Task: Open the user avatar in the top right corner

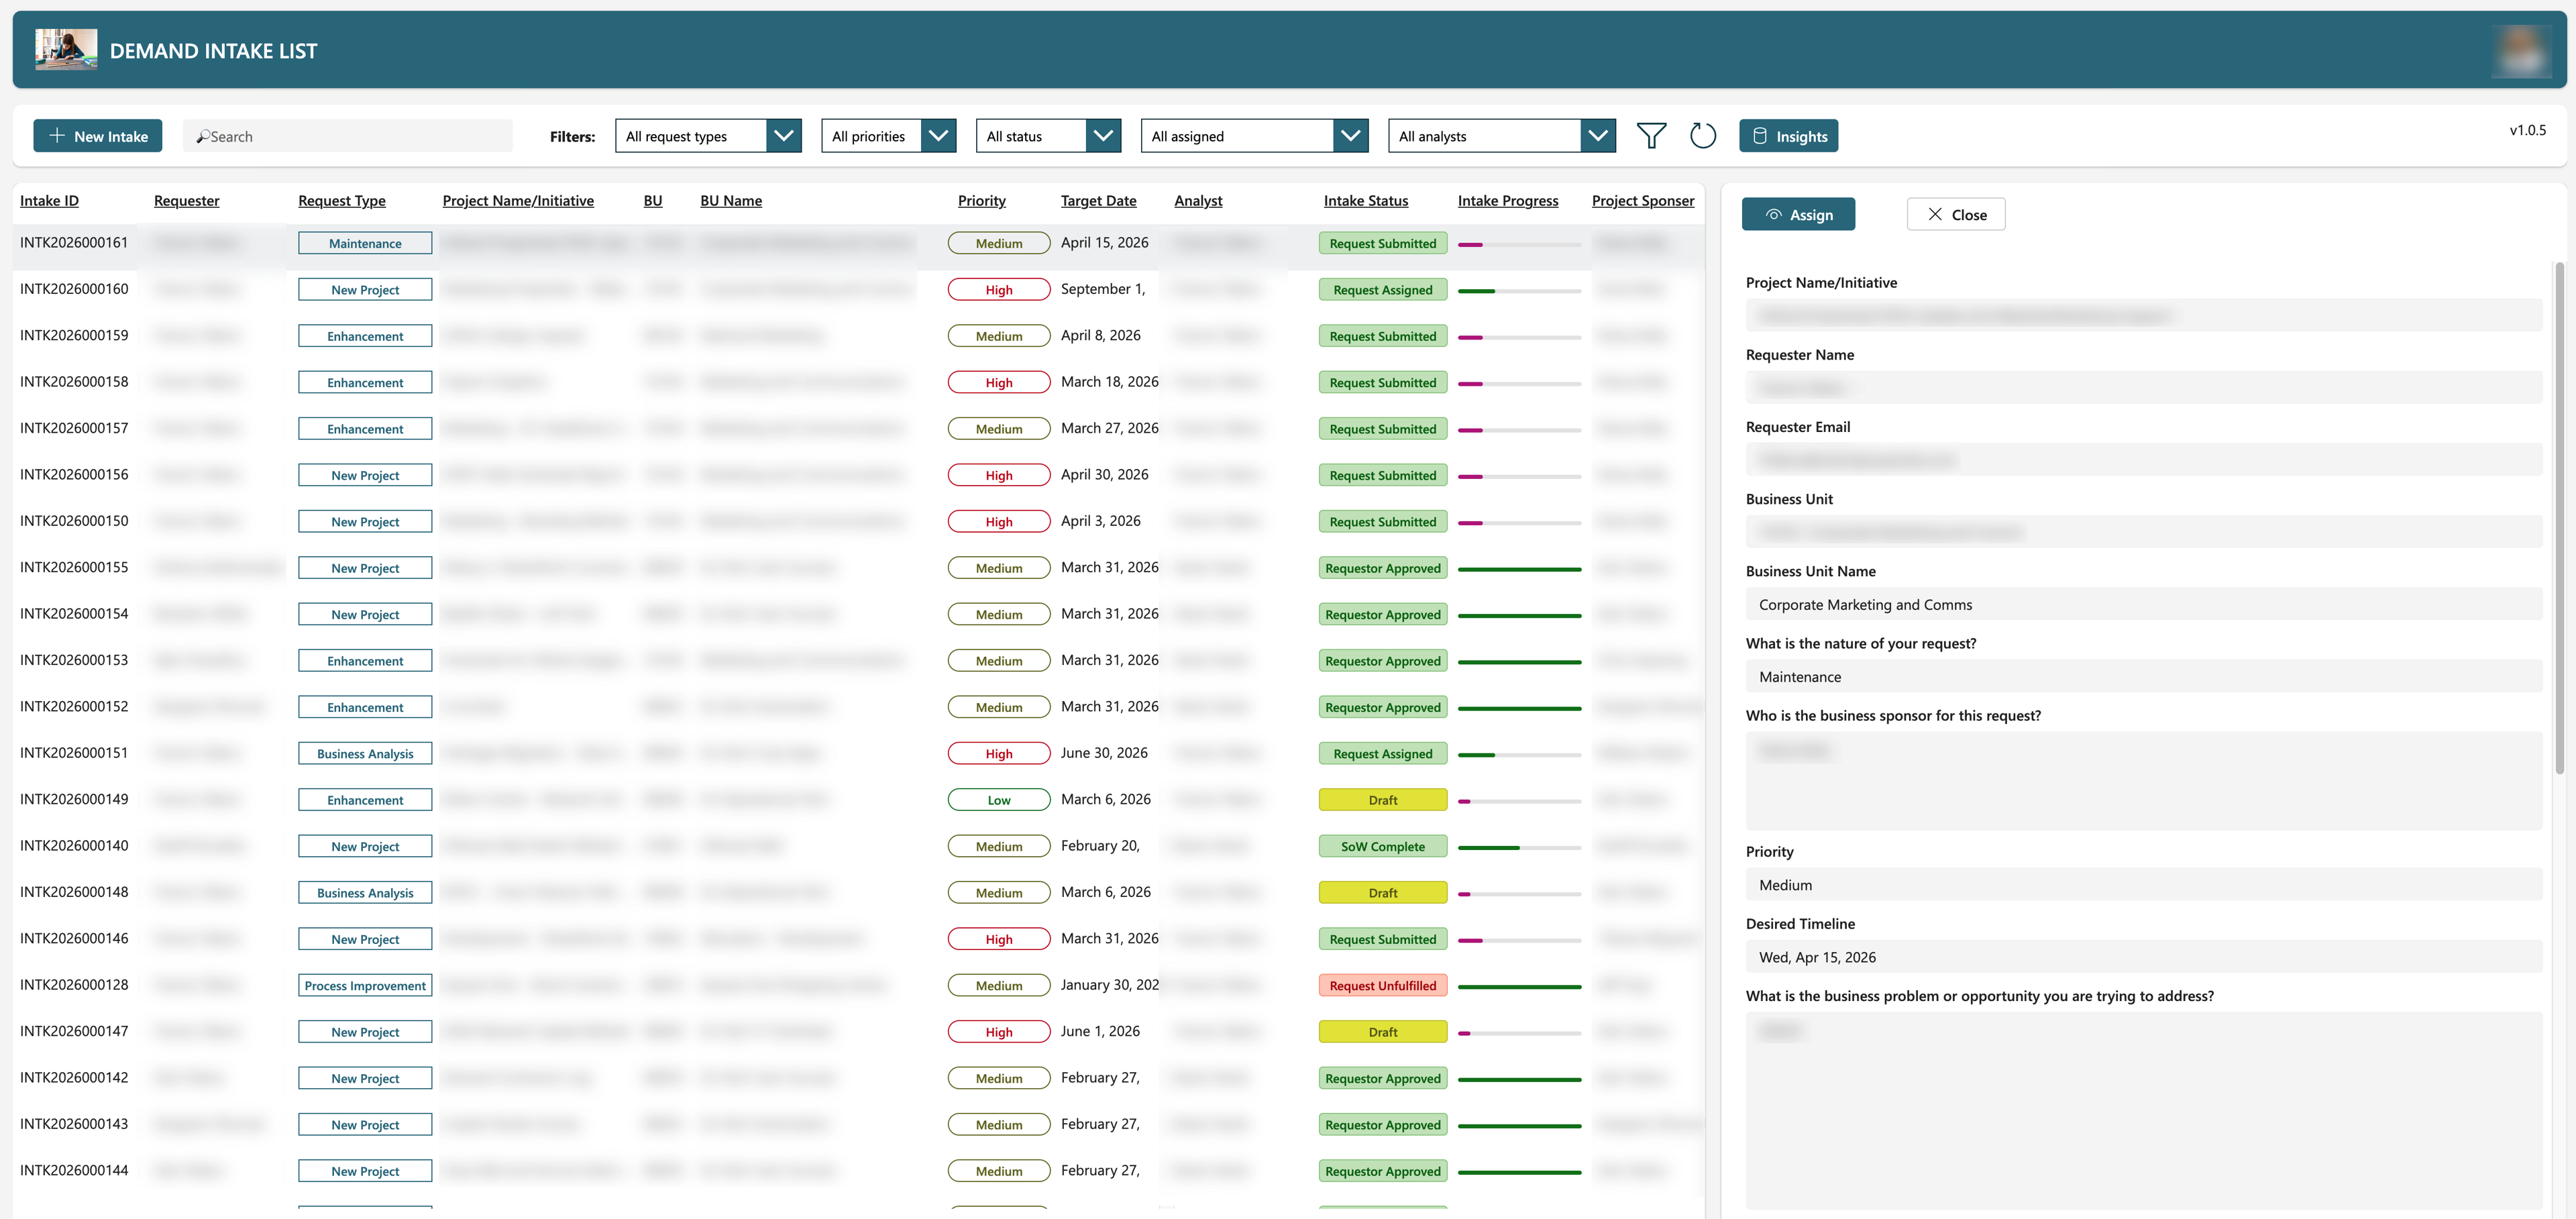Action: tap(2521, 50)
